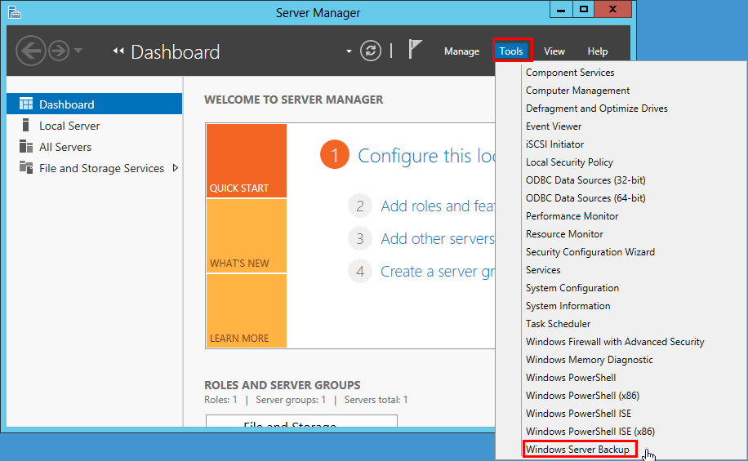Click the Dashboard grid icon in sidebar
748x461 pixels.
(x=26, y=104)
